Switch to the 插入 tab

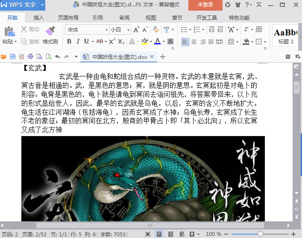tap(39, 17)
